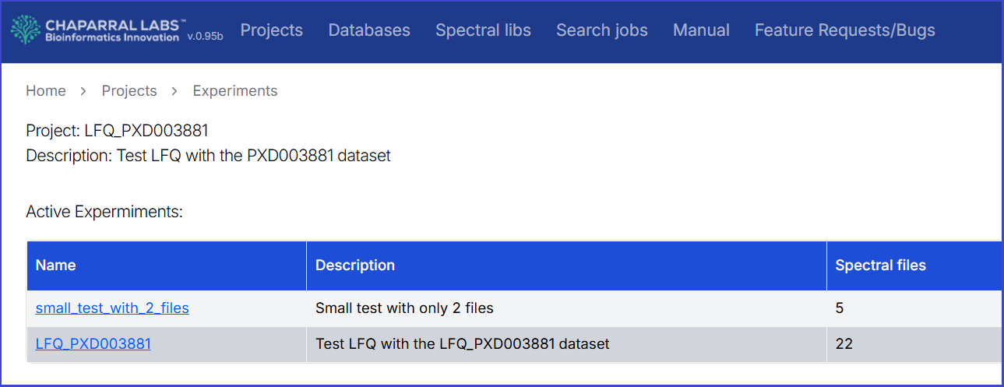Click the Home breadcrumb

[46, 91]
